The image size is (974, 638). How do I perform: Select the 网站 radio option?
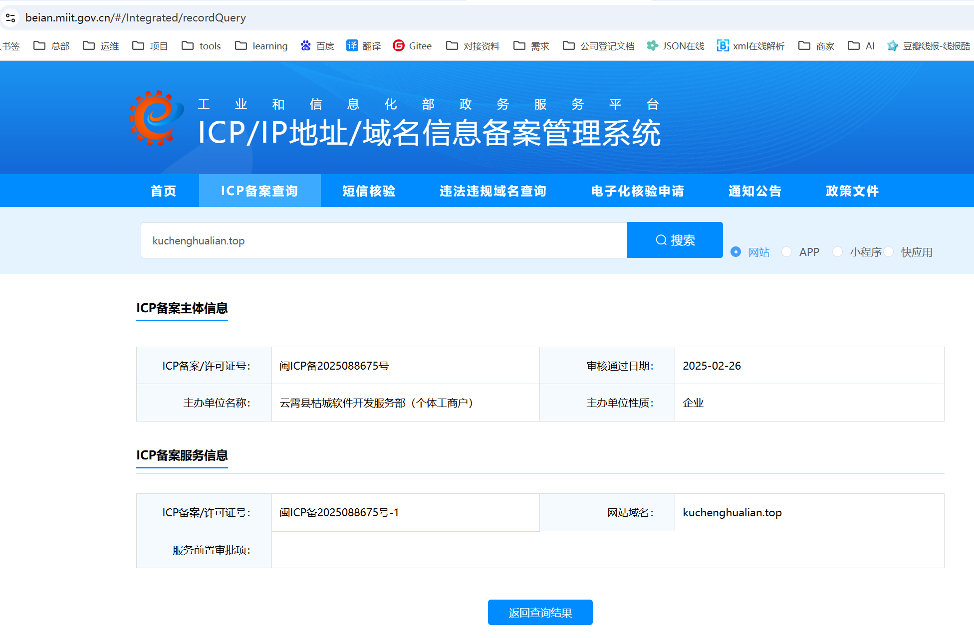(x=735, y=252)
